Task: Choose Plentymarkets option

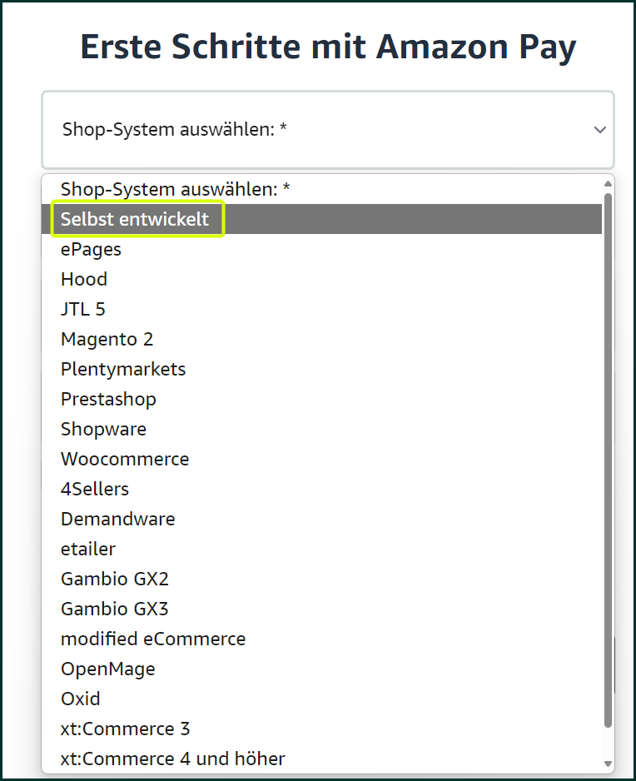Action: pyautogui.click(x=321, y=369)
